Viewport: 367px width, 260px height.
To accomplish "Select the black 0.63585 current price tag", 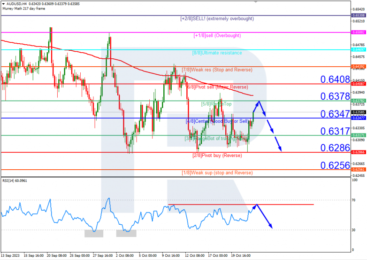I will coord(359,112).
